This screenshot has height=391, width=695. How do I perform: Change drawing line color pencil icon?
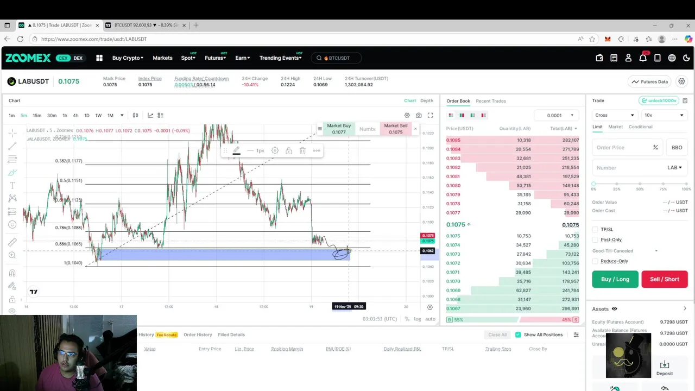(x=236, y=150)
